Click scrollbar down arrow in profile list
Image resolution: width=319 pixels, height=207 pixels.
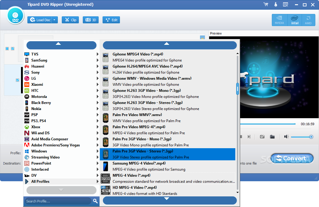237,192
